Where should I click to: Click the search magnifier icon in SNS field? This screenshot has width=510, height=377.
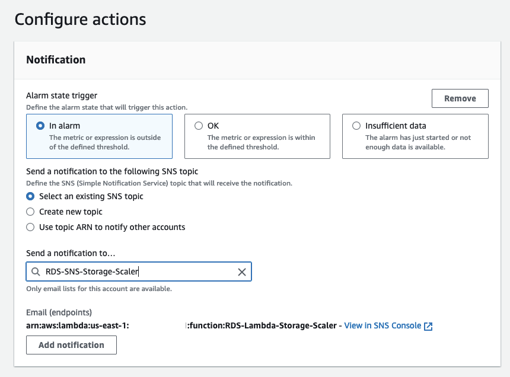(36, 272)
